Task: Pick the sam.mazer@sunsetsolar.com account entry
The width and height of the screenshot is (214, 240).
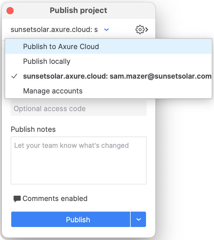Action: (117, 76)
